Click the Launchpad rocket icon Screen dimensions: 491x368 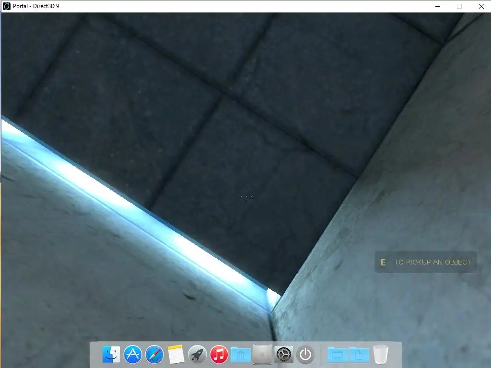[x=197, y=355]
